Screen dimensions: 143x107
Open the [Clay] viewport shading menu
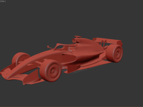click(3, 1)
